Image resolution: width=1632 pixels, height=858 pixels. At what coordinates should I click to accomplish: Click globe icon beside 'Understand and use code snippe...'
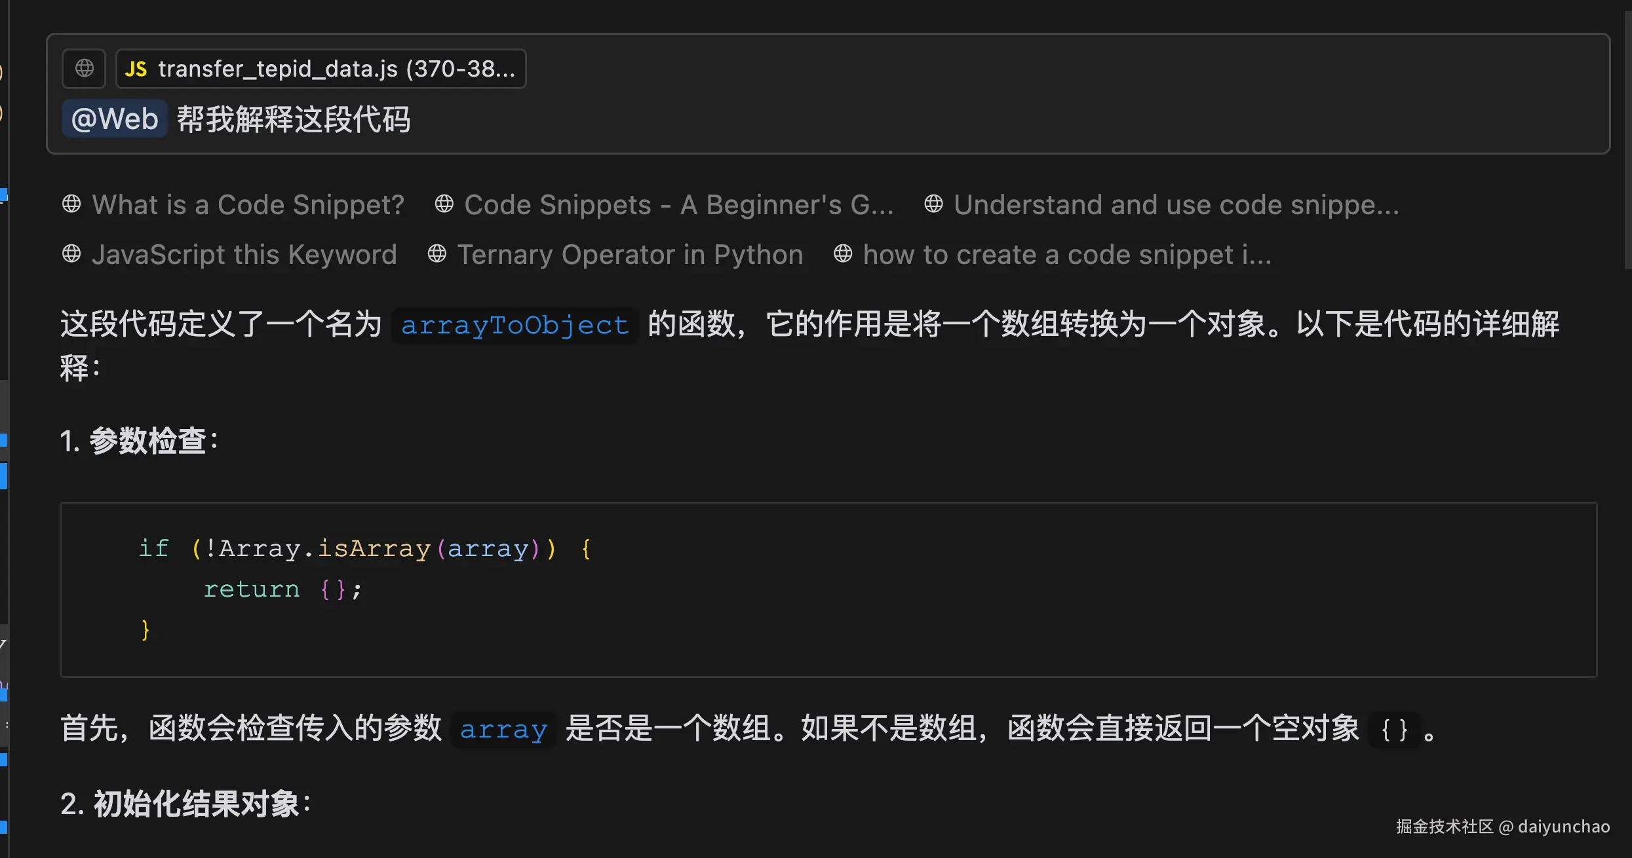point(933,204)
